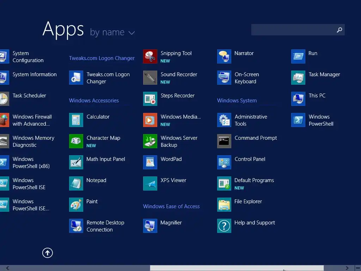Open the XPS Viewer icon
Image resolution: width=361 pixels, height=271 pixels.
tap(150, 183)
